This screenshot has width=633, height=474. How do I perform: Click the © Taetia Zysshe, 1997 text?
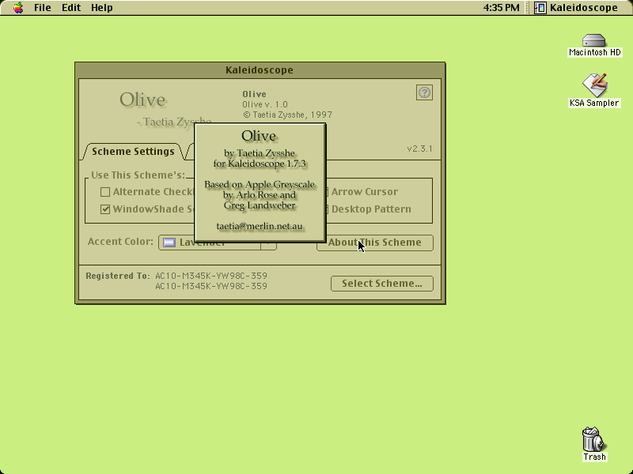(x=287, y=115)
